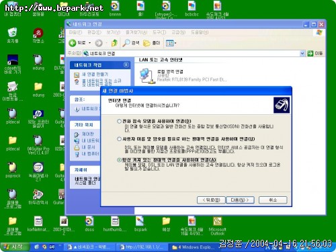Open the cdeath shortcut desktop icon

pyautogui.click(x=13, y=65)
